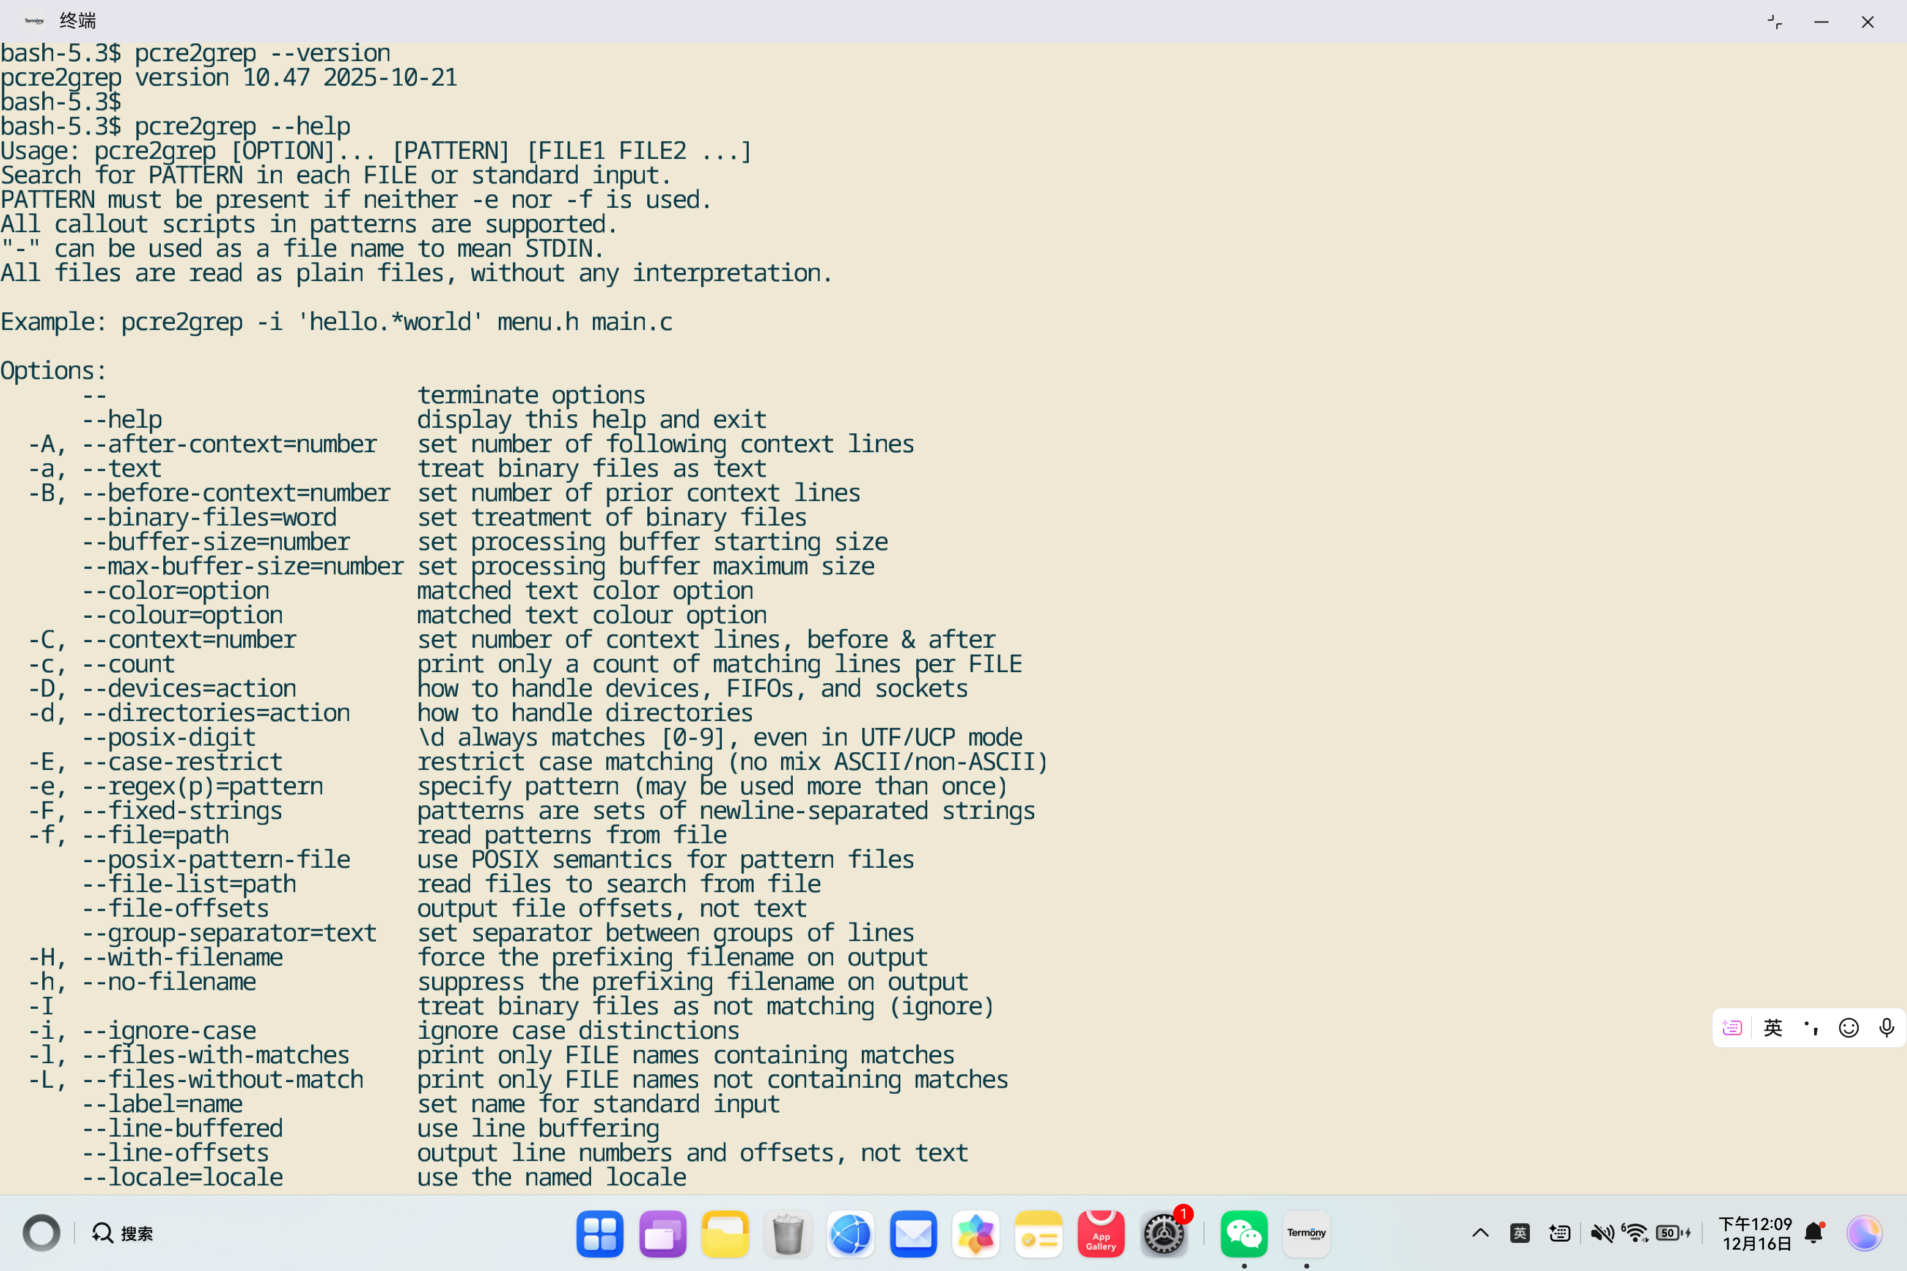Open the notification bell center
The image size is (1907, 1271).
click(x=1813, y=1233)
